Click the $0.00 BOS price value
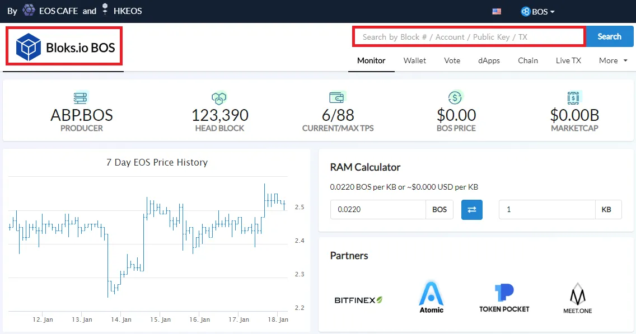 [x=456, y=115]
